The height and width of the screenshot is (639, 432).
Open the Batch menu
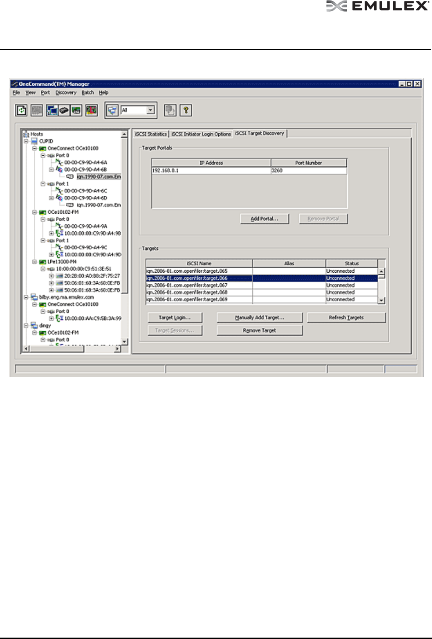88,93
